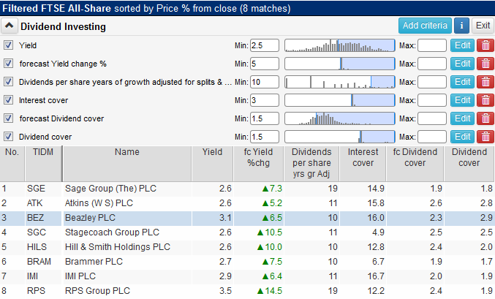Image resolution: width=495 pixels, height=299 pixels.
Task: Edit the forecast Yield change % criterion
Action: point(462,64)
